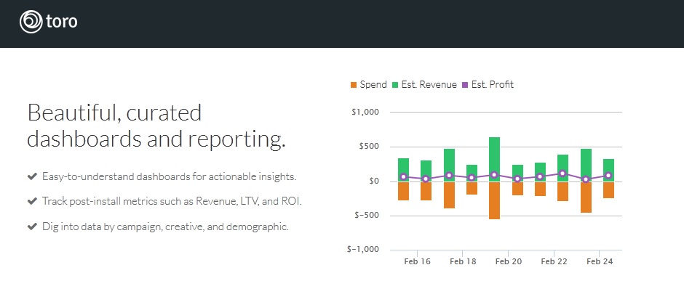Click checkmark icon beside Track post-install metrics

32,202
